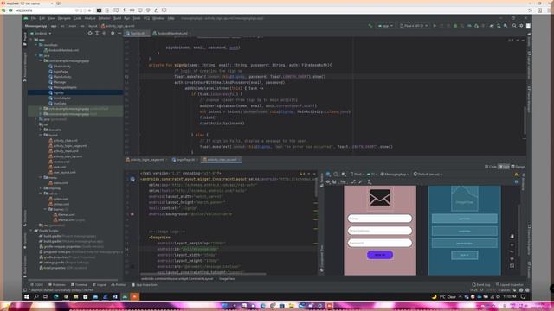Run the app with the play icon
The width and height of the screenshot is (554, 311).
(x=435, y=26)
